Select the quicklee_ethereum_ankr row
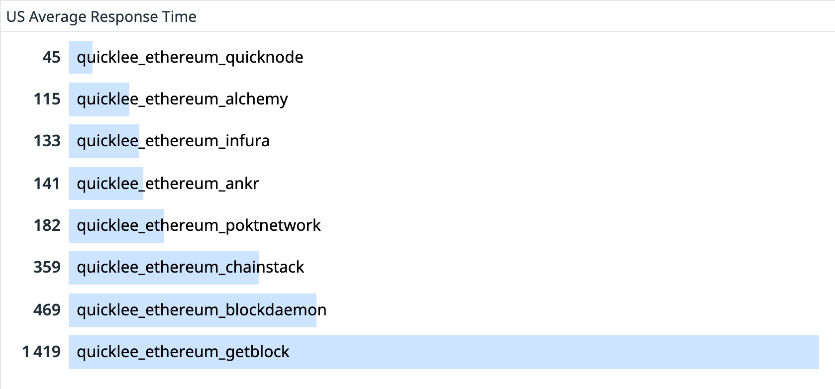This screenshot has height=389, width=835. tap(417, 183)
